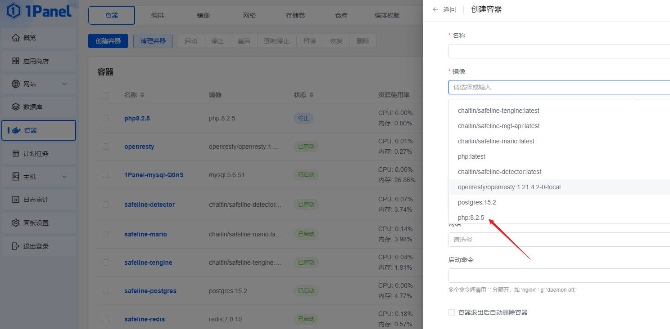Switch to the 镜像 tab

[x=204, y=15]
